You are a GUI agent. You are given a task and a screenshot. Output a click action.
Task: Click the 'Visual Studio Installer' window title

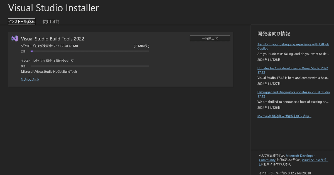tap(53, 8)
